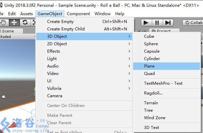Image resolution: width=203 pixels, height=133 pixels.
Task: Open the Collab dropdown
Action: coord(193,23)
